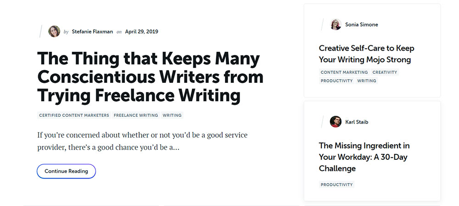The image size is (459, 206).
Task: Select the Writing tag under main headline
Action: tap(172, 115)
